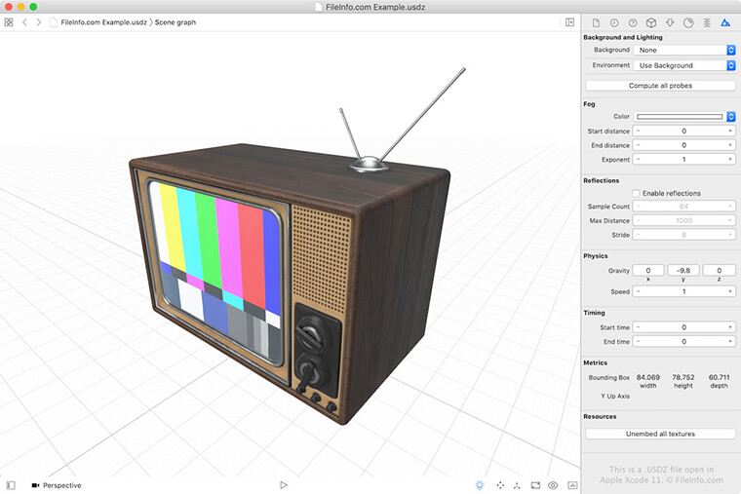Open the Fog color swatch
Image resolution: width=741 pixels, height=494 pixels.
tap(680, 116)
